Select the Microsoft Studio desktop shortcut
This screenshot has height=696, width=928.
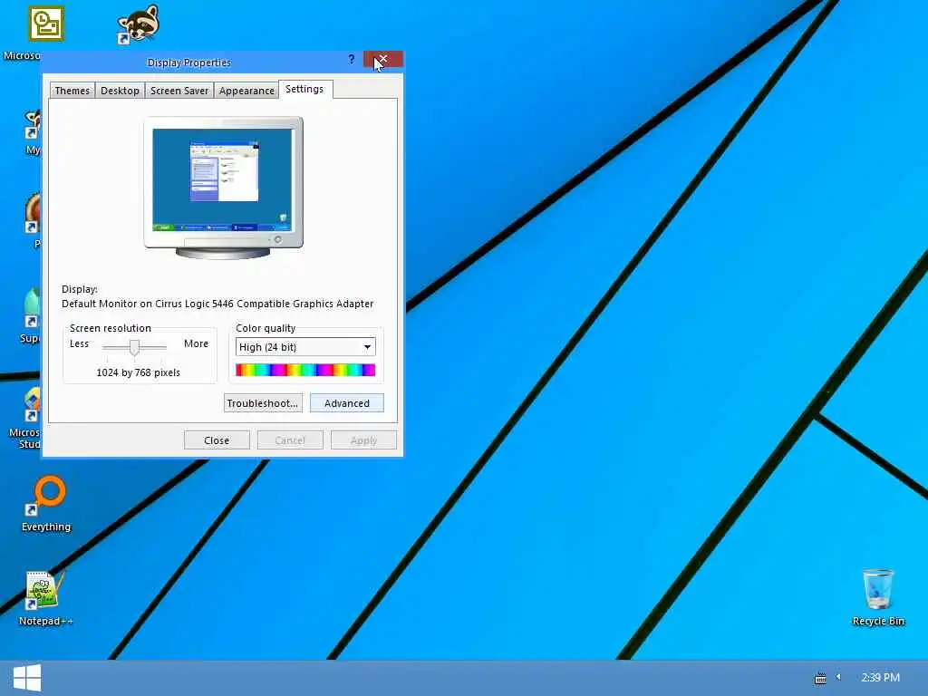pos(26,417)
